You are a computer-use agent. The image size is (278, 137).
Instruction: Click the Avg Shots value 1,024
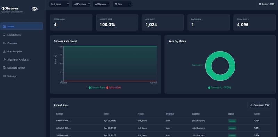click(151, 25)
